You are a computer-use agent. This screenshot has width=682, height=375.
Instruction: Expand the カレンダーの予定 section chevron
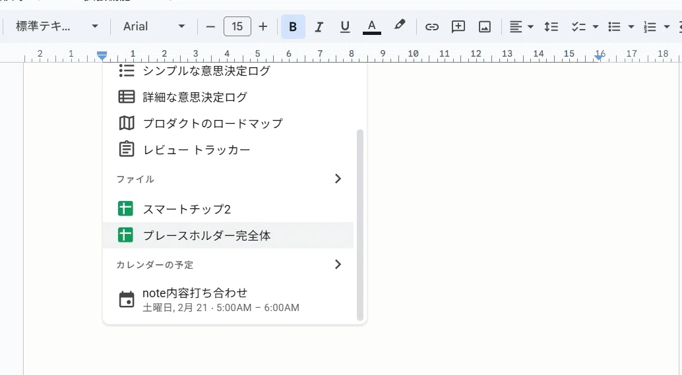[x=338, y=264]
